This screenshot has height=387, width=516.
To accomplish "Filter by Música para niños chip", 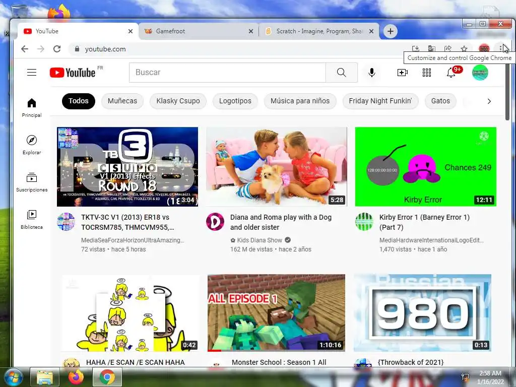I will pyautogui.click(x=300, y=101).
